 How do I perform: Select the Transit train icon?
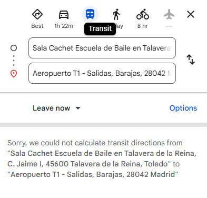[90, 14]
